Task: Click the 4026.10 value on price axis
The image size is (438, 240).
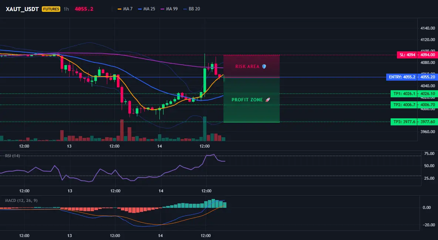Action: (x=428, y=94)
